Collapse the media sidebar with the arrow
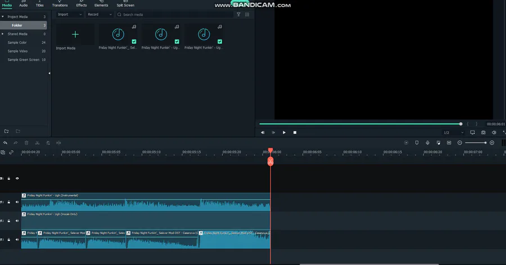The image size is (506, 265). pos(49,73)
